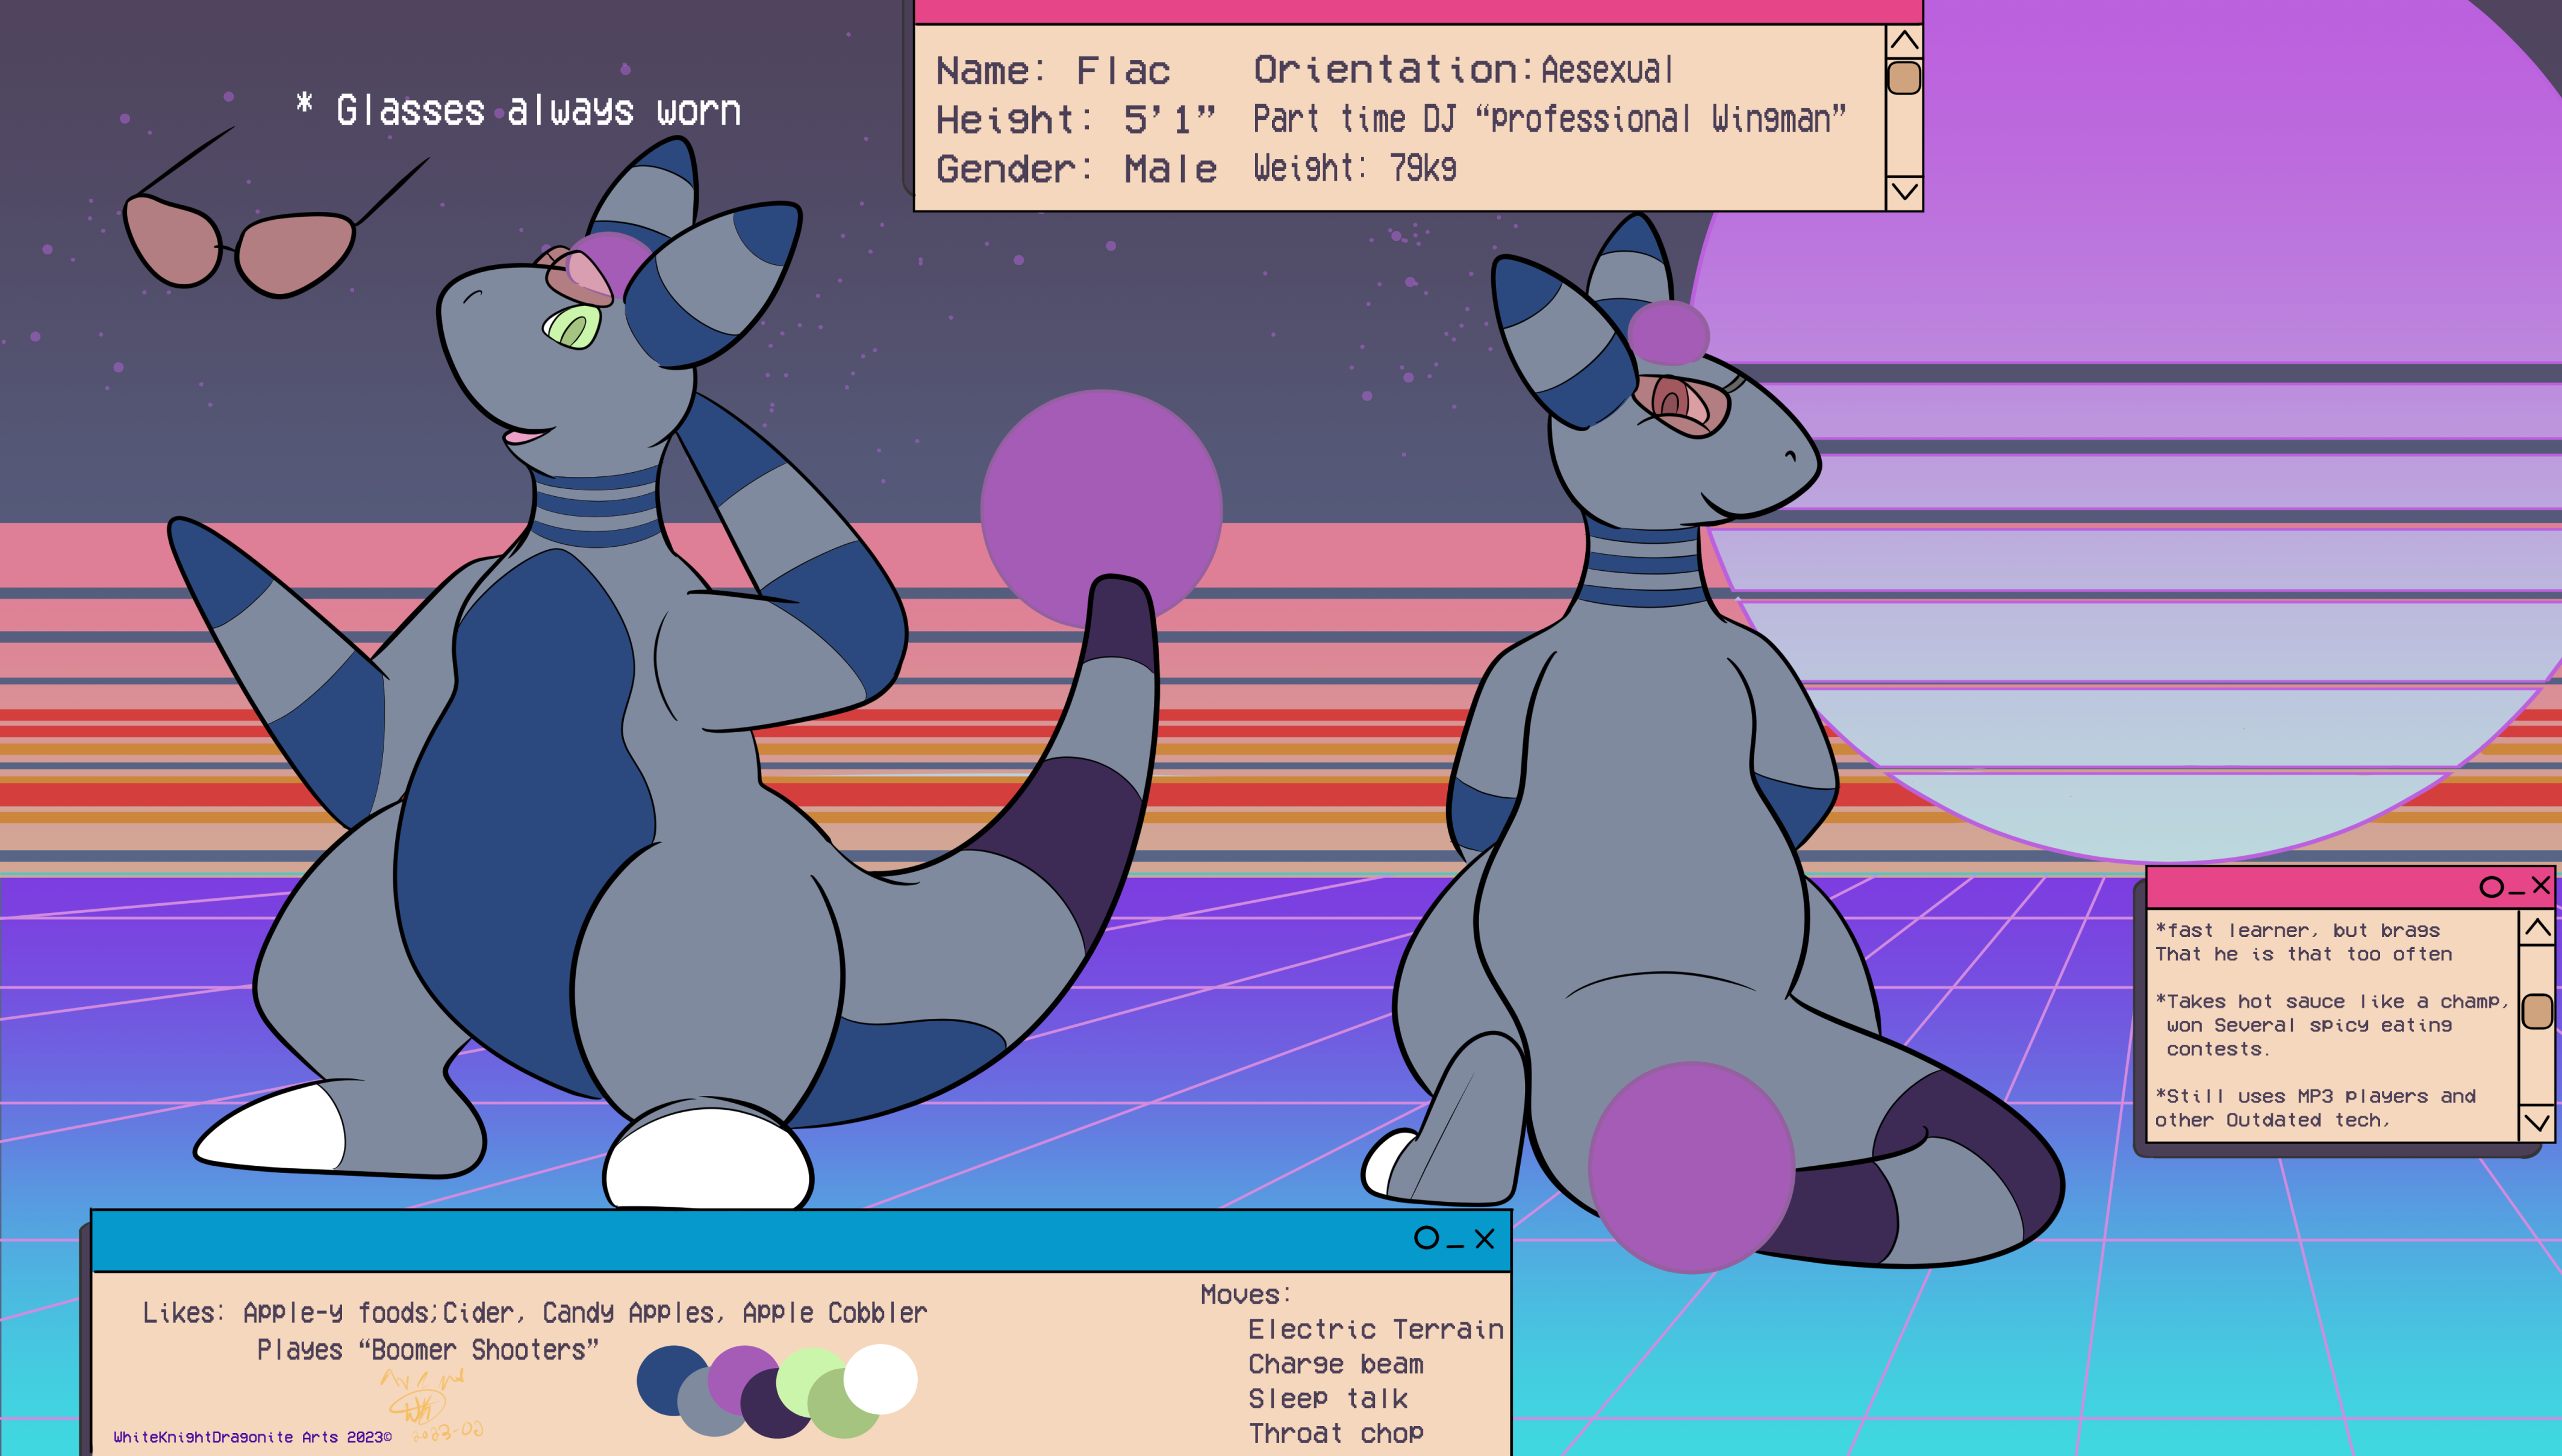This screenshot has width=2562, height=1456.
Task: Click the notes window scroll down arrow
Action: click(x=2537, y=1122)
